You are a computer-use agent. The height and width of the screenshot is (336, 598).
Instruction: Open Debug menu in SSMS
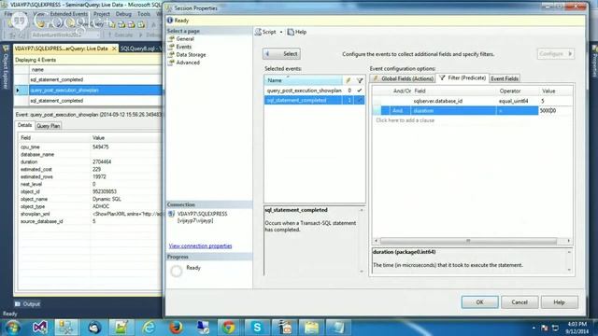[x=123, y=14]
